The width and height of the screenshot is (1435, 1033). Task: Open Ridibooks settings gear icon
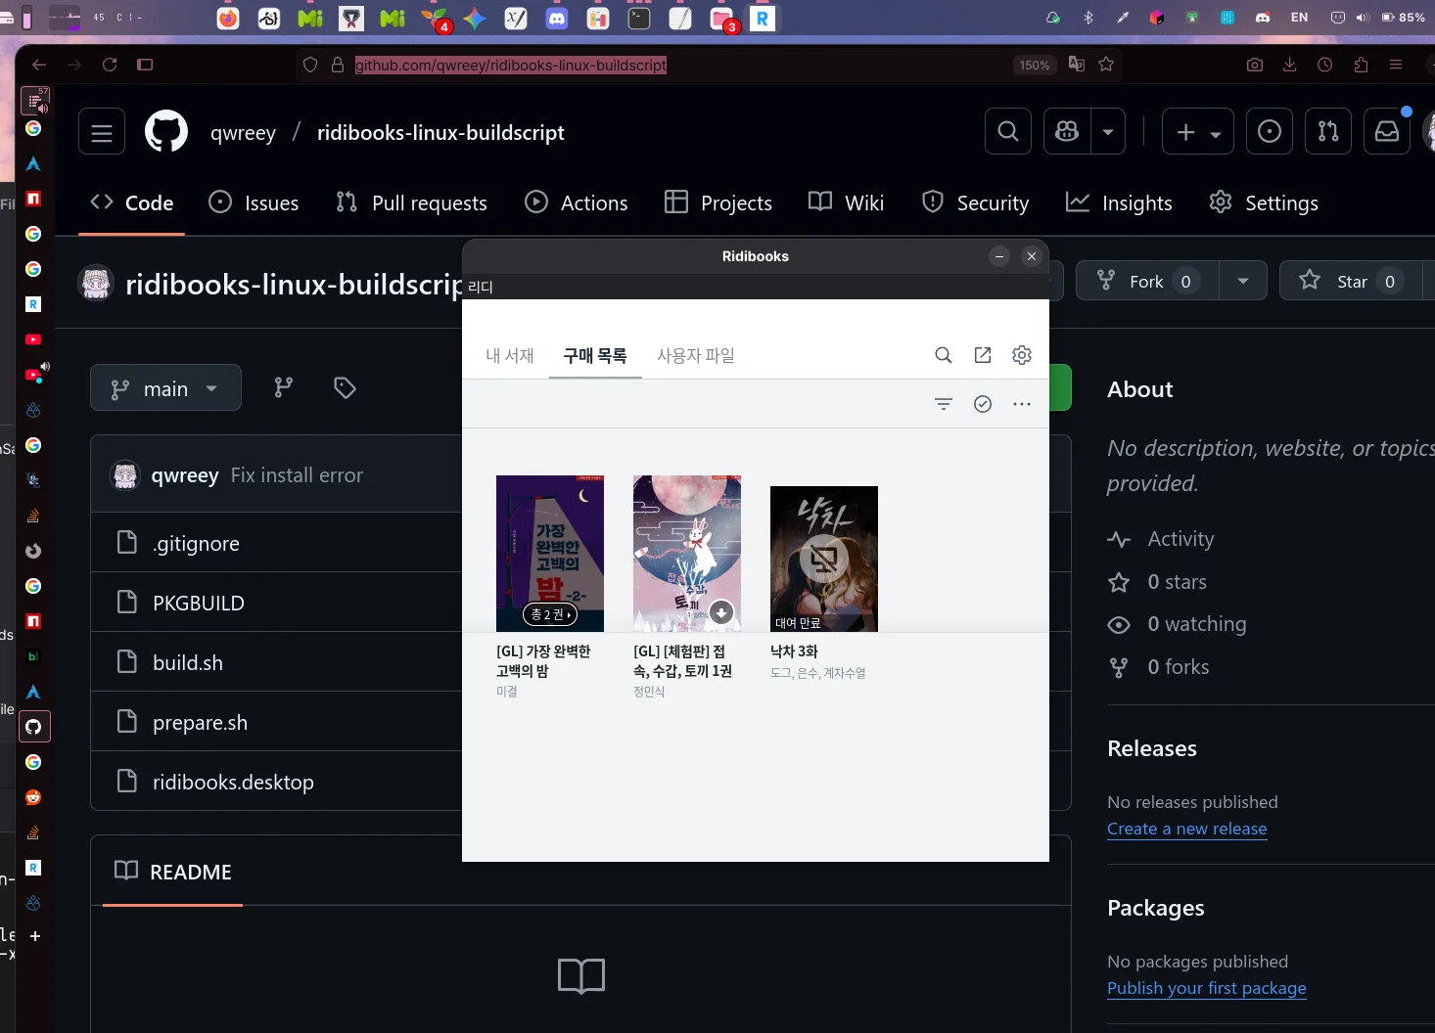pos(1021,355)
